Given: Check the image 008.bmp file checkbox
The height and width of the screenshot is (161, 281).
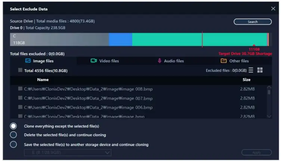Looking at the screenshot, I should (20, 89).
